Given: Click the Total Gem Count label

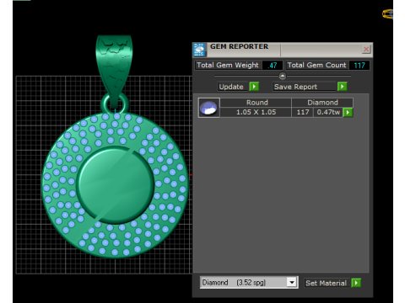Looking at the screenshot, I should 316,65.
